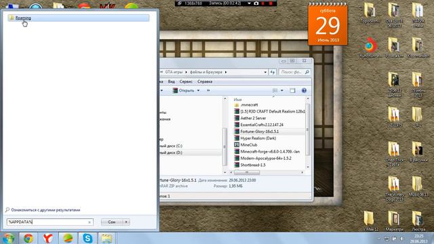Open the Справка menu in Explorer
434x244 pixels.
[205, 81]
